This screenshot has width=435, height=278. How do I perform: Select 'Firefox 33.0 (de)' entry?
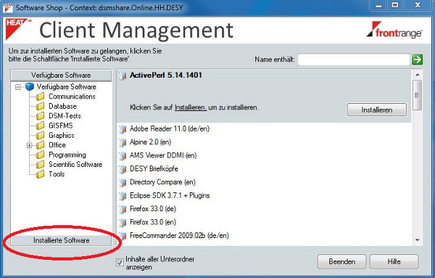[x=153, y=209]
